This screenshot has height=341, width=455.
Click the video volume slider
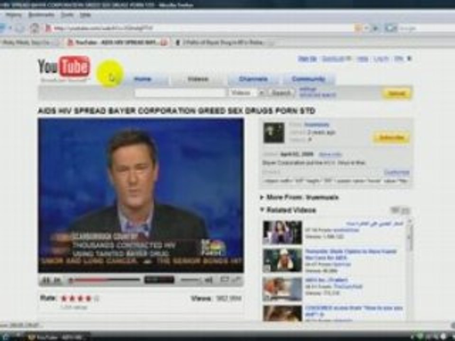click(x=190, y=280)
